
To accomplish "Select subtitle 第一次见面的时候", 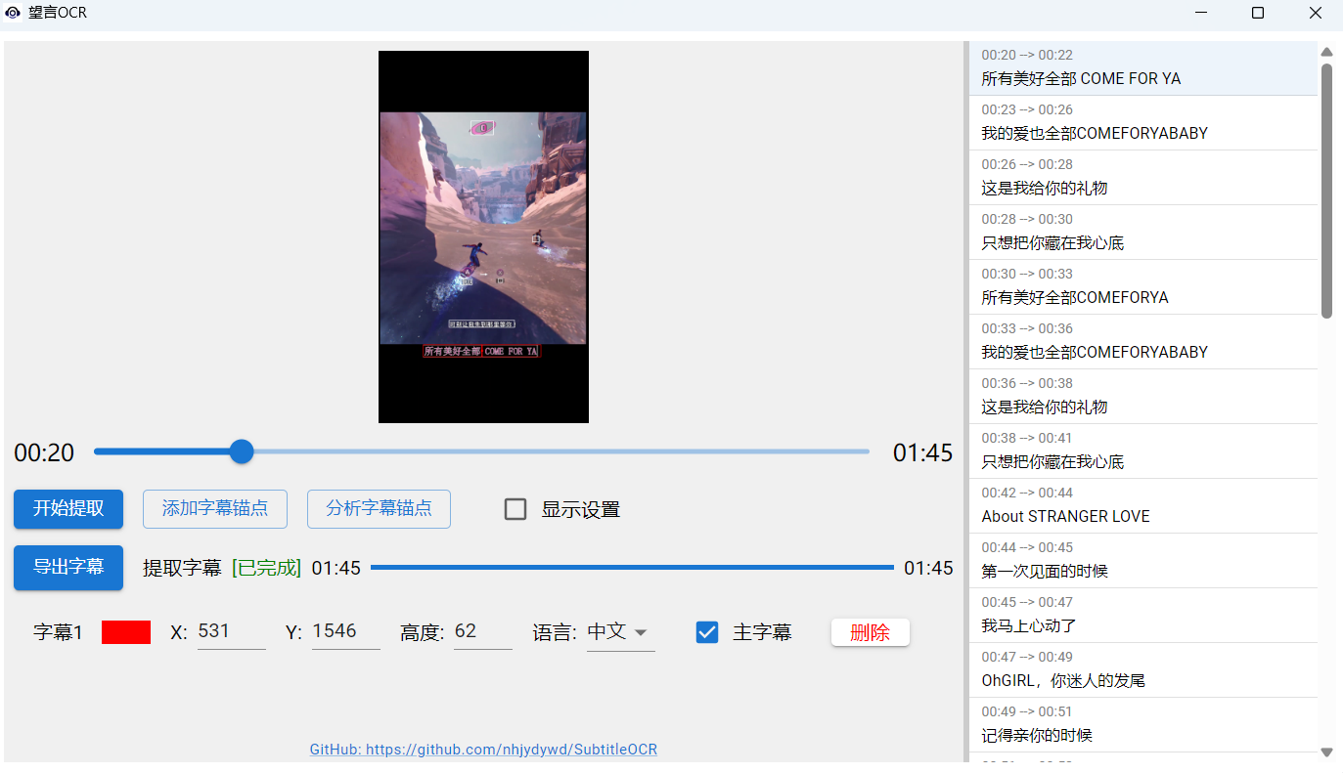I will pyautogui.click(x=1142, y=561).
